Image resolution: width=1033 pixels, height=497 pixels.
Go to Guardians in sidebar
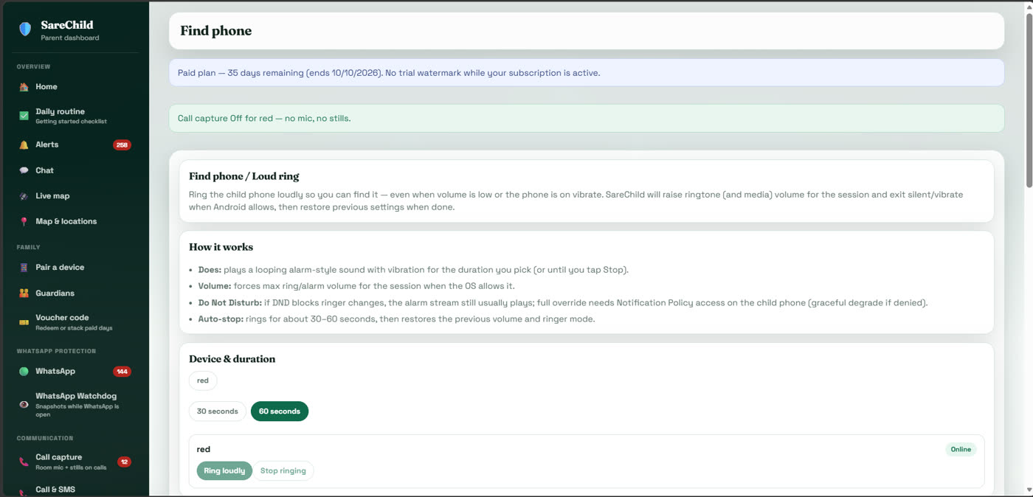click(74, 293)
